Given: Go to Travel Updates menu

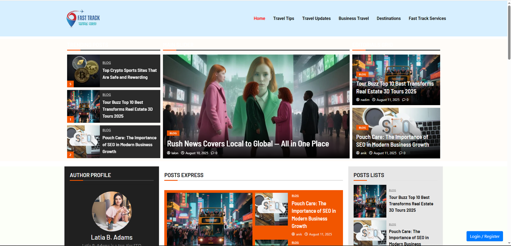Looking at the screenshot, I should 317,19.
